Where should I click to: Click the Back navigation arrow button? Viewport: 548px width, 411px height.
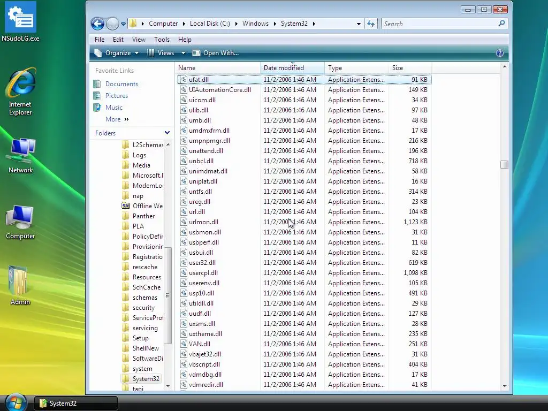(x=97, y=24)
